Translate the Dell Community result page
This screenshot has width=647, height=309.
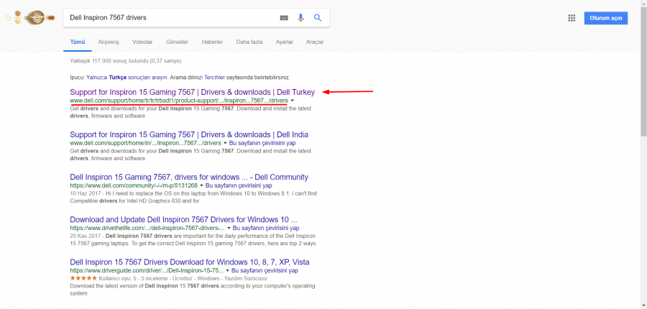239,185
